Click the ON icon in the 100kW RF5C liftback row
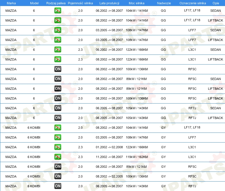 tap(58, 98)
